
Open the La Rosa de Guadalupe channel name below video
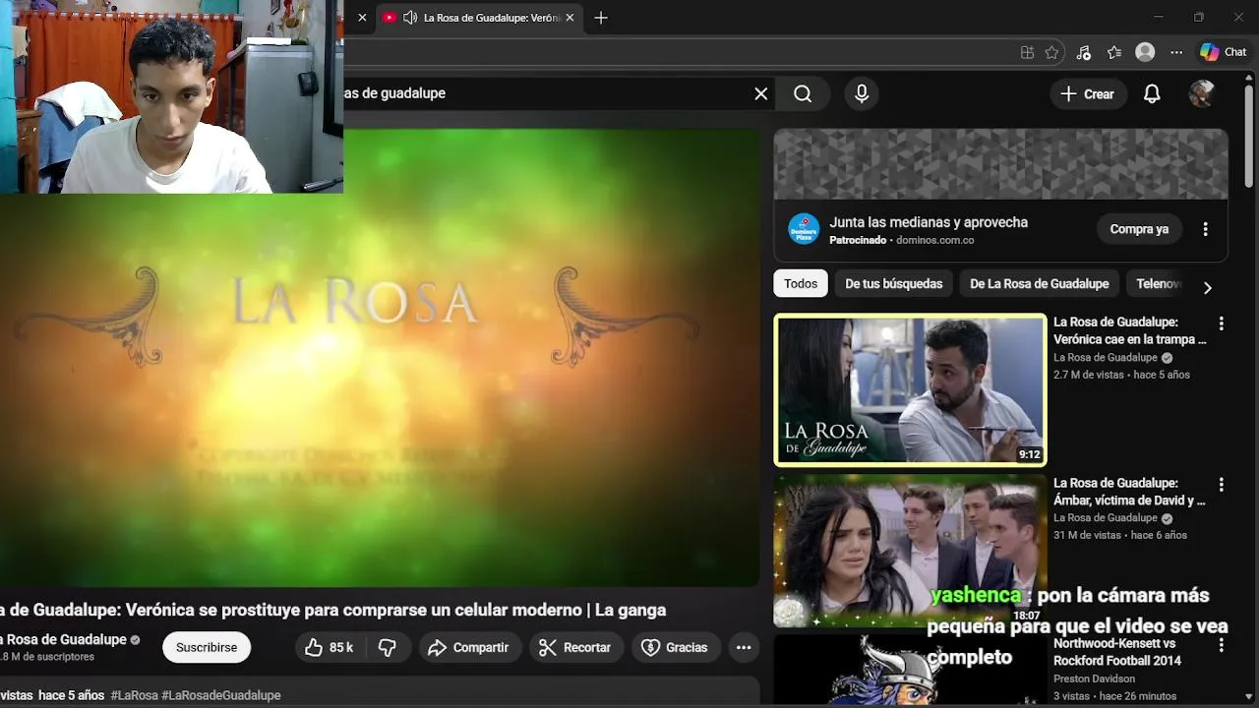[x=63, y=639]
